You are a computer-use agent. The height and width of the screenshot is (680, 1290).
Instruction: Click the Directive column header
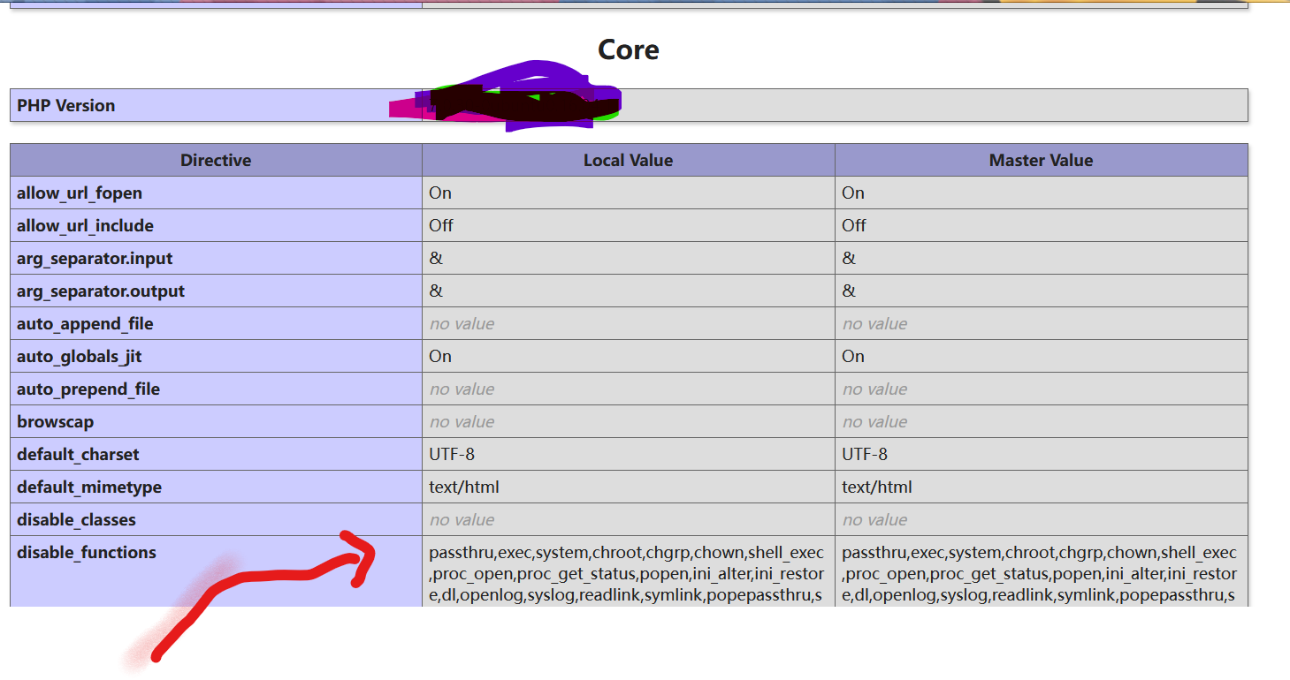(216, 160)
